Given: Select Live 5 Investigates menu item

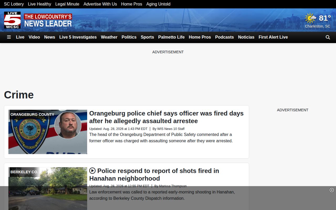Looking at the screenshot, I should pos(78,37).
